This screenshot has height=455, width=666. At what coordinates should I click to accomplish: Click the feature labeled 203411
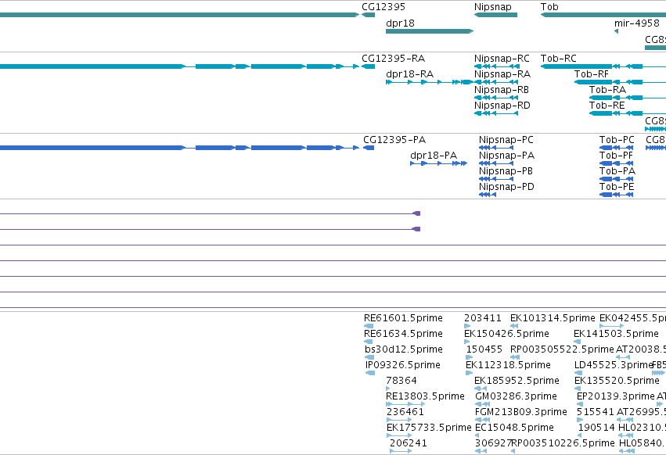[x=483, y=318]
